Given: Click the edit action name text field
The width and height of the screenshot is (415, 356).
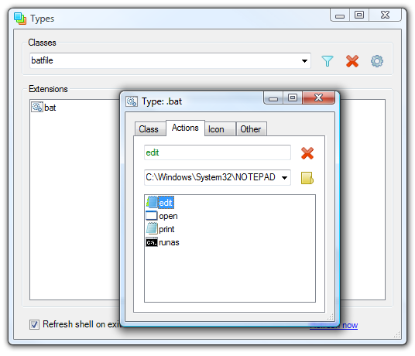Looking at the screenshot, I should point(218,152).
